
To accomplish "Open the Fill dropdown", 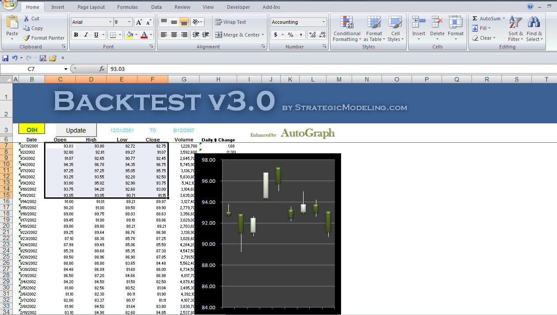I will point(481,28).
